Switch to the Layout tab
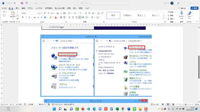This screenshot has width=200, height=112. point(39,8)
